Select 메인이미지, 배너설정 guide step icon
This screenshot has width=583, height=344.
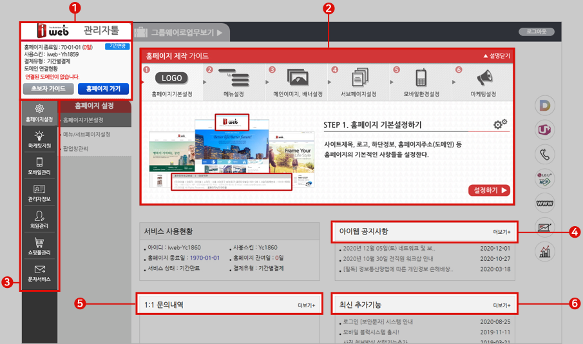298,77
